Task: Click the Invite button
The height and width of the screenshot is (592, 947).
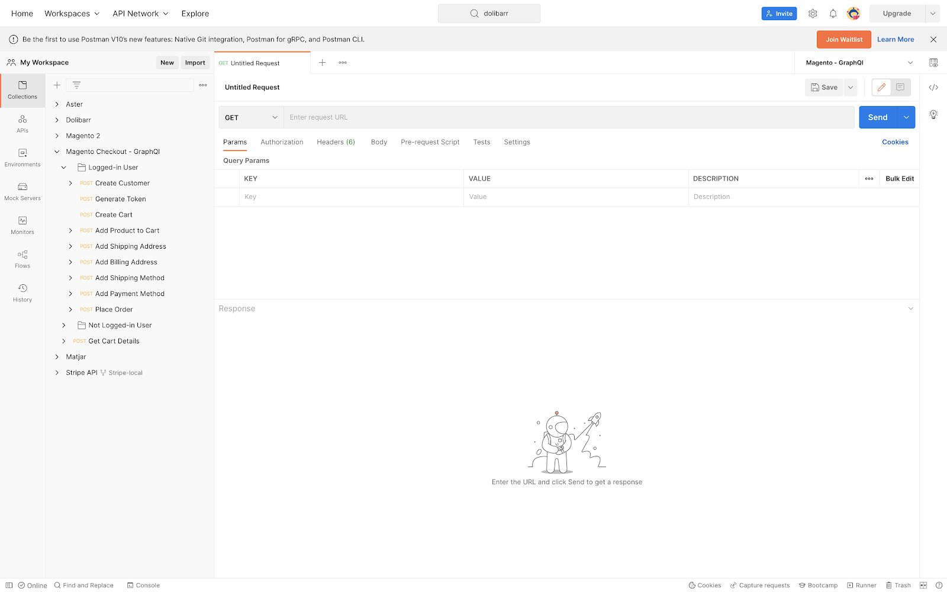Action: 779,14
